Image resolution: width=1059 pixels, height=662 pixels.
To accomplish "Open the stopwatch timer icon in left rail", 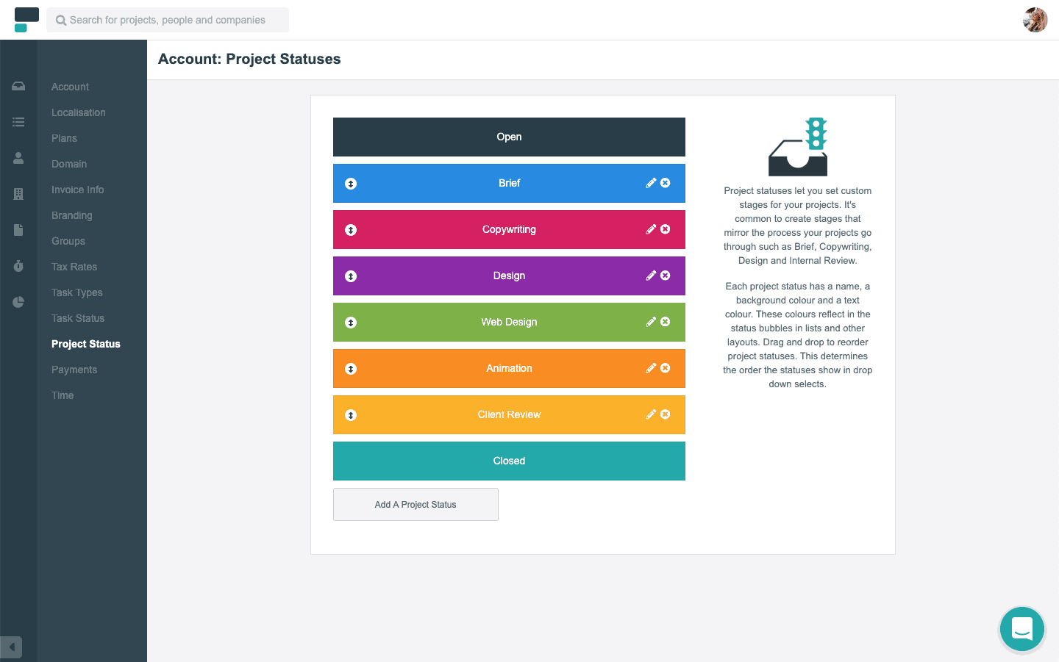I will [x=18, y=266].
